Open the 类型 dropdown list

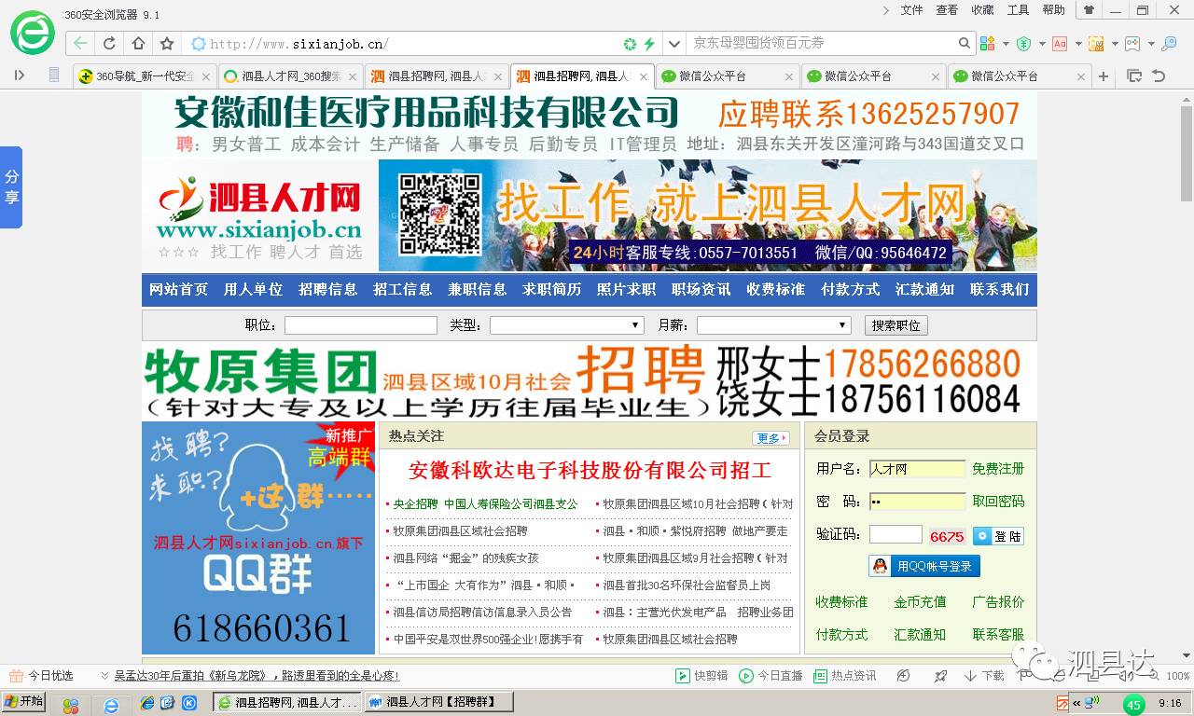tap(567, 325)
